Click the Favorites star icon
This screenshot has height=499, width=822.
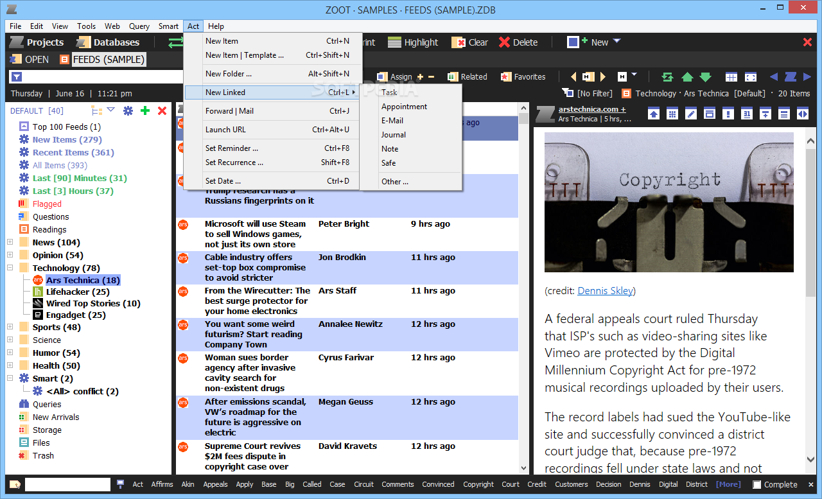pyautogui.click(x=506, y=76)
